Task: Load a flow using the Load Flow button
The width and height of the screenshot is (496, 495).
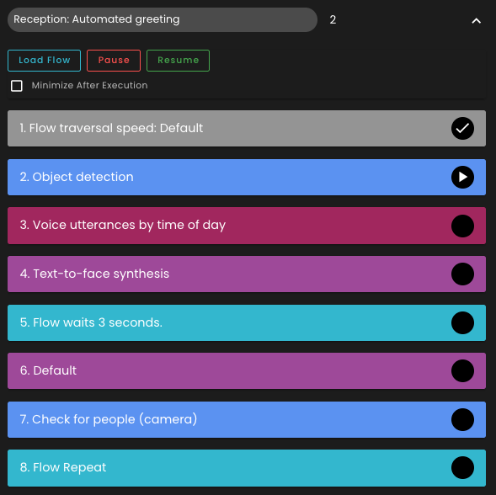Action: [x=45, y=61]
